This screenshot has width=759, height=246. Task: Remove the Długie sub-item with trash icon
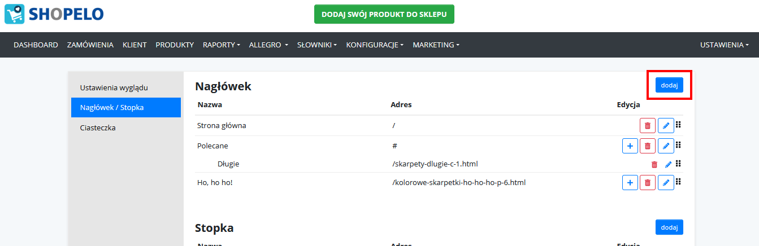click(x=654, y=164)
